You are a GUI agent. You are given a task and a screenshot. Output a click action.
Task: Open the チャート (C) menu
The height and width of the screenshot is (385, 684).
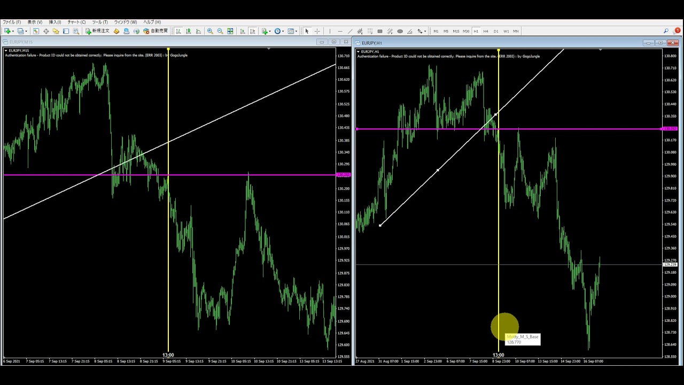(76, 22)
